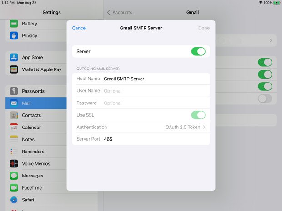Image resolution: width=282 pixels, height=211 pixels.
Task: Tap the Passwords key icon
Action: point(14,91)
